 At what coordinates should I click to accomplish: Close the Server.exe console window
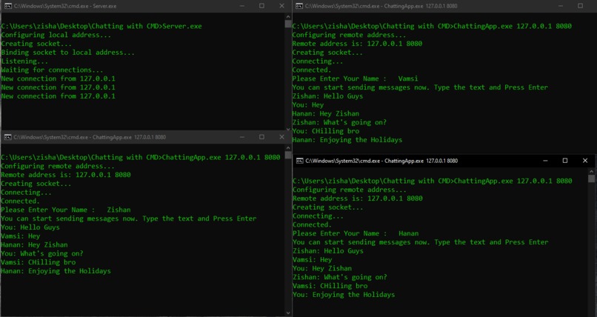coord(281,6)
